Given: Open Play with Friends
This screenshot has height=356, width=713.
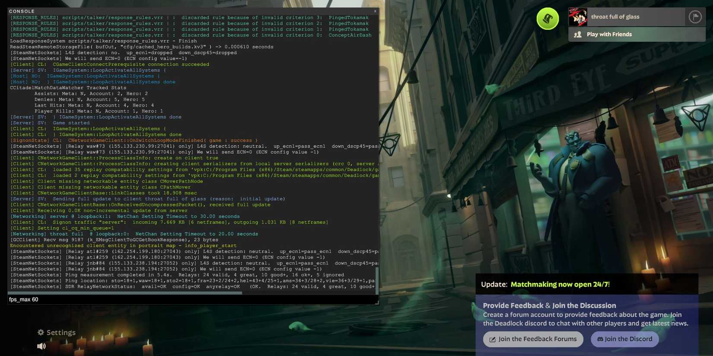Looking at the screenshot, I should point(637,35).
